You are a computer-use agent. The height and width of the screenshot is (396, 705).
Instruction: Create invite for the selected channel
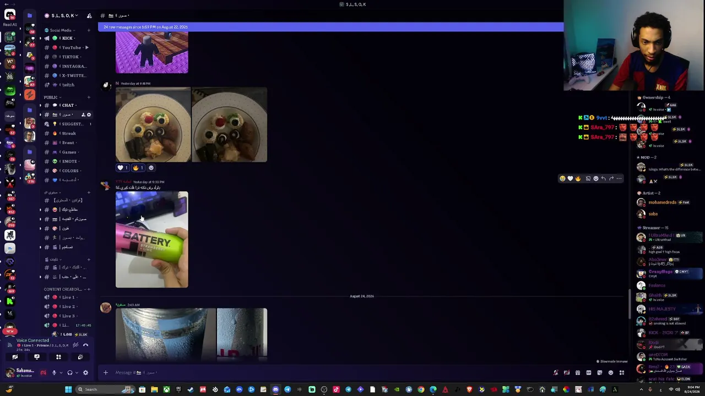pyautogui.click(x=83, y=114)
